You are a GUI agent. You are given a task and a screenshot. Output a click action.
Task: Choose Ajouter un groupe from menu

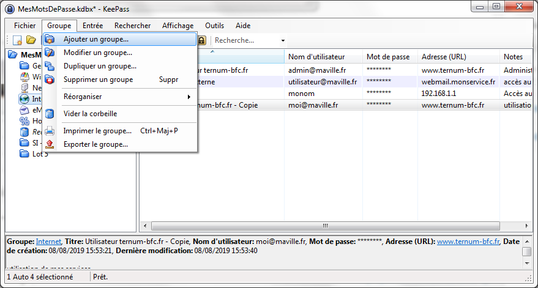point(96,39)
